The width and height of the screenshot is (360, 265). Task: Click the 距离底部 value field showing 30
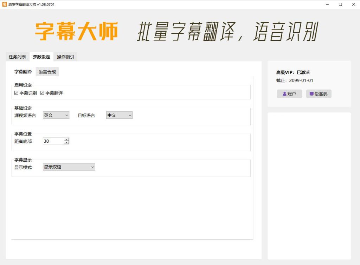coord(53,141)
